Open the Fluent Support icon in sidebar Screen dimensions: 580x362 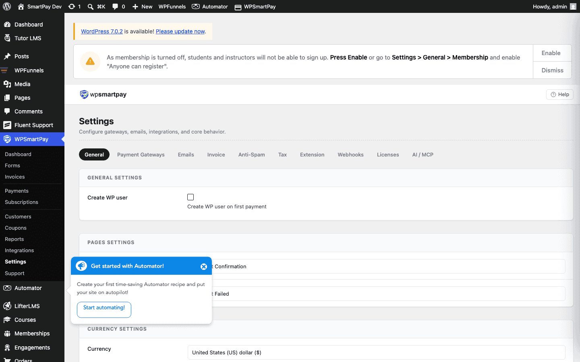click(7, 125)
